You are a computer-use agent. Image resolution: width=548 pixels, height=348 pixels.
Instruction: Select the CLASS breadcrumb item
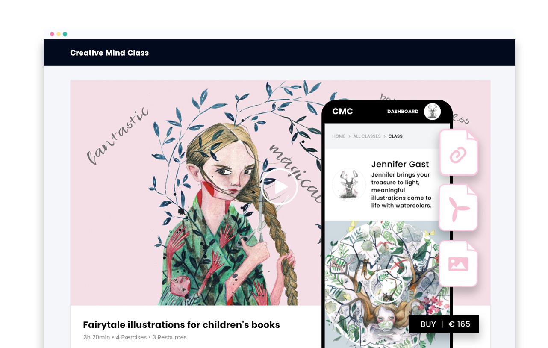pos(395,136)
